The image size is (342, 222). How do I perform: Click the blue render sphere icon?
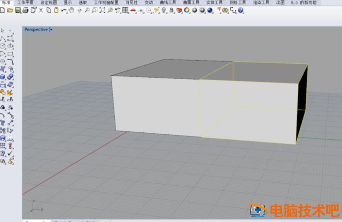coord(210,10)
